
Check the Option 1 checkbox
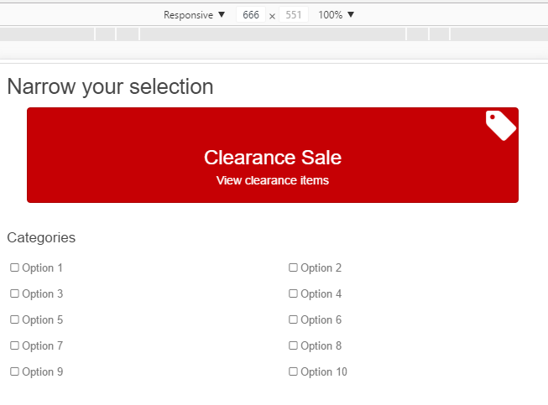click(x=14, y=267)
